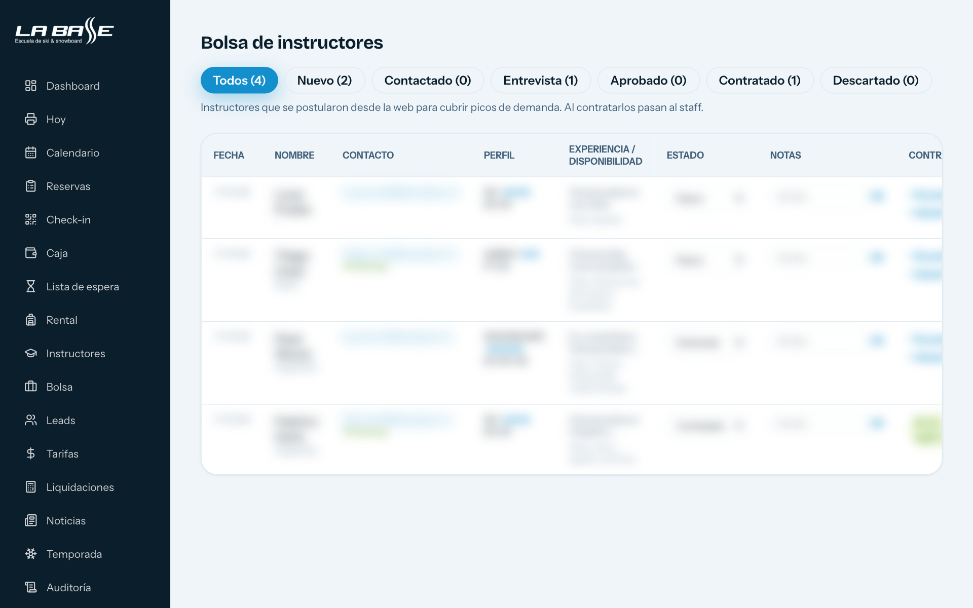Click the PERFIL column header
This screenshot has width=973, height=608.
[x=499, y=155]
